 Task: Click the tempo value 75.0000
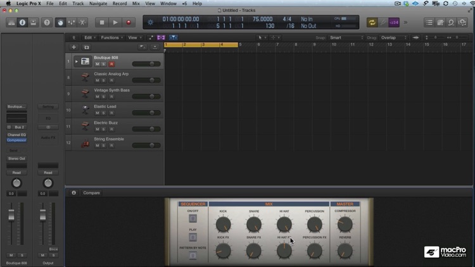click(262, 19)
